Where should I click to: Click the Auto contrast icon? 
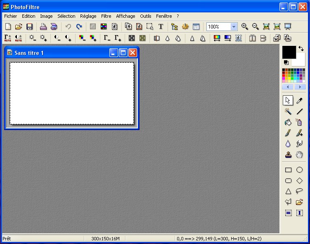[19, 38]
